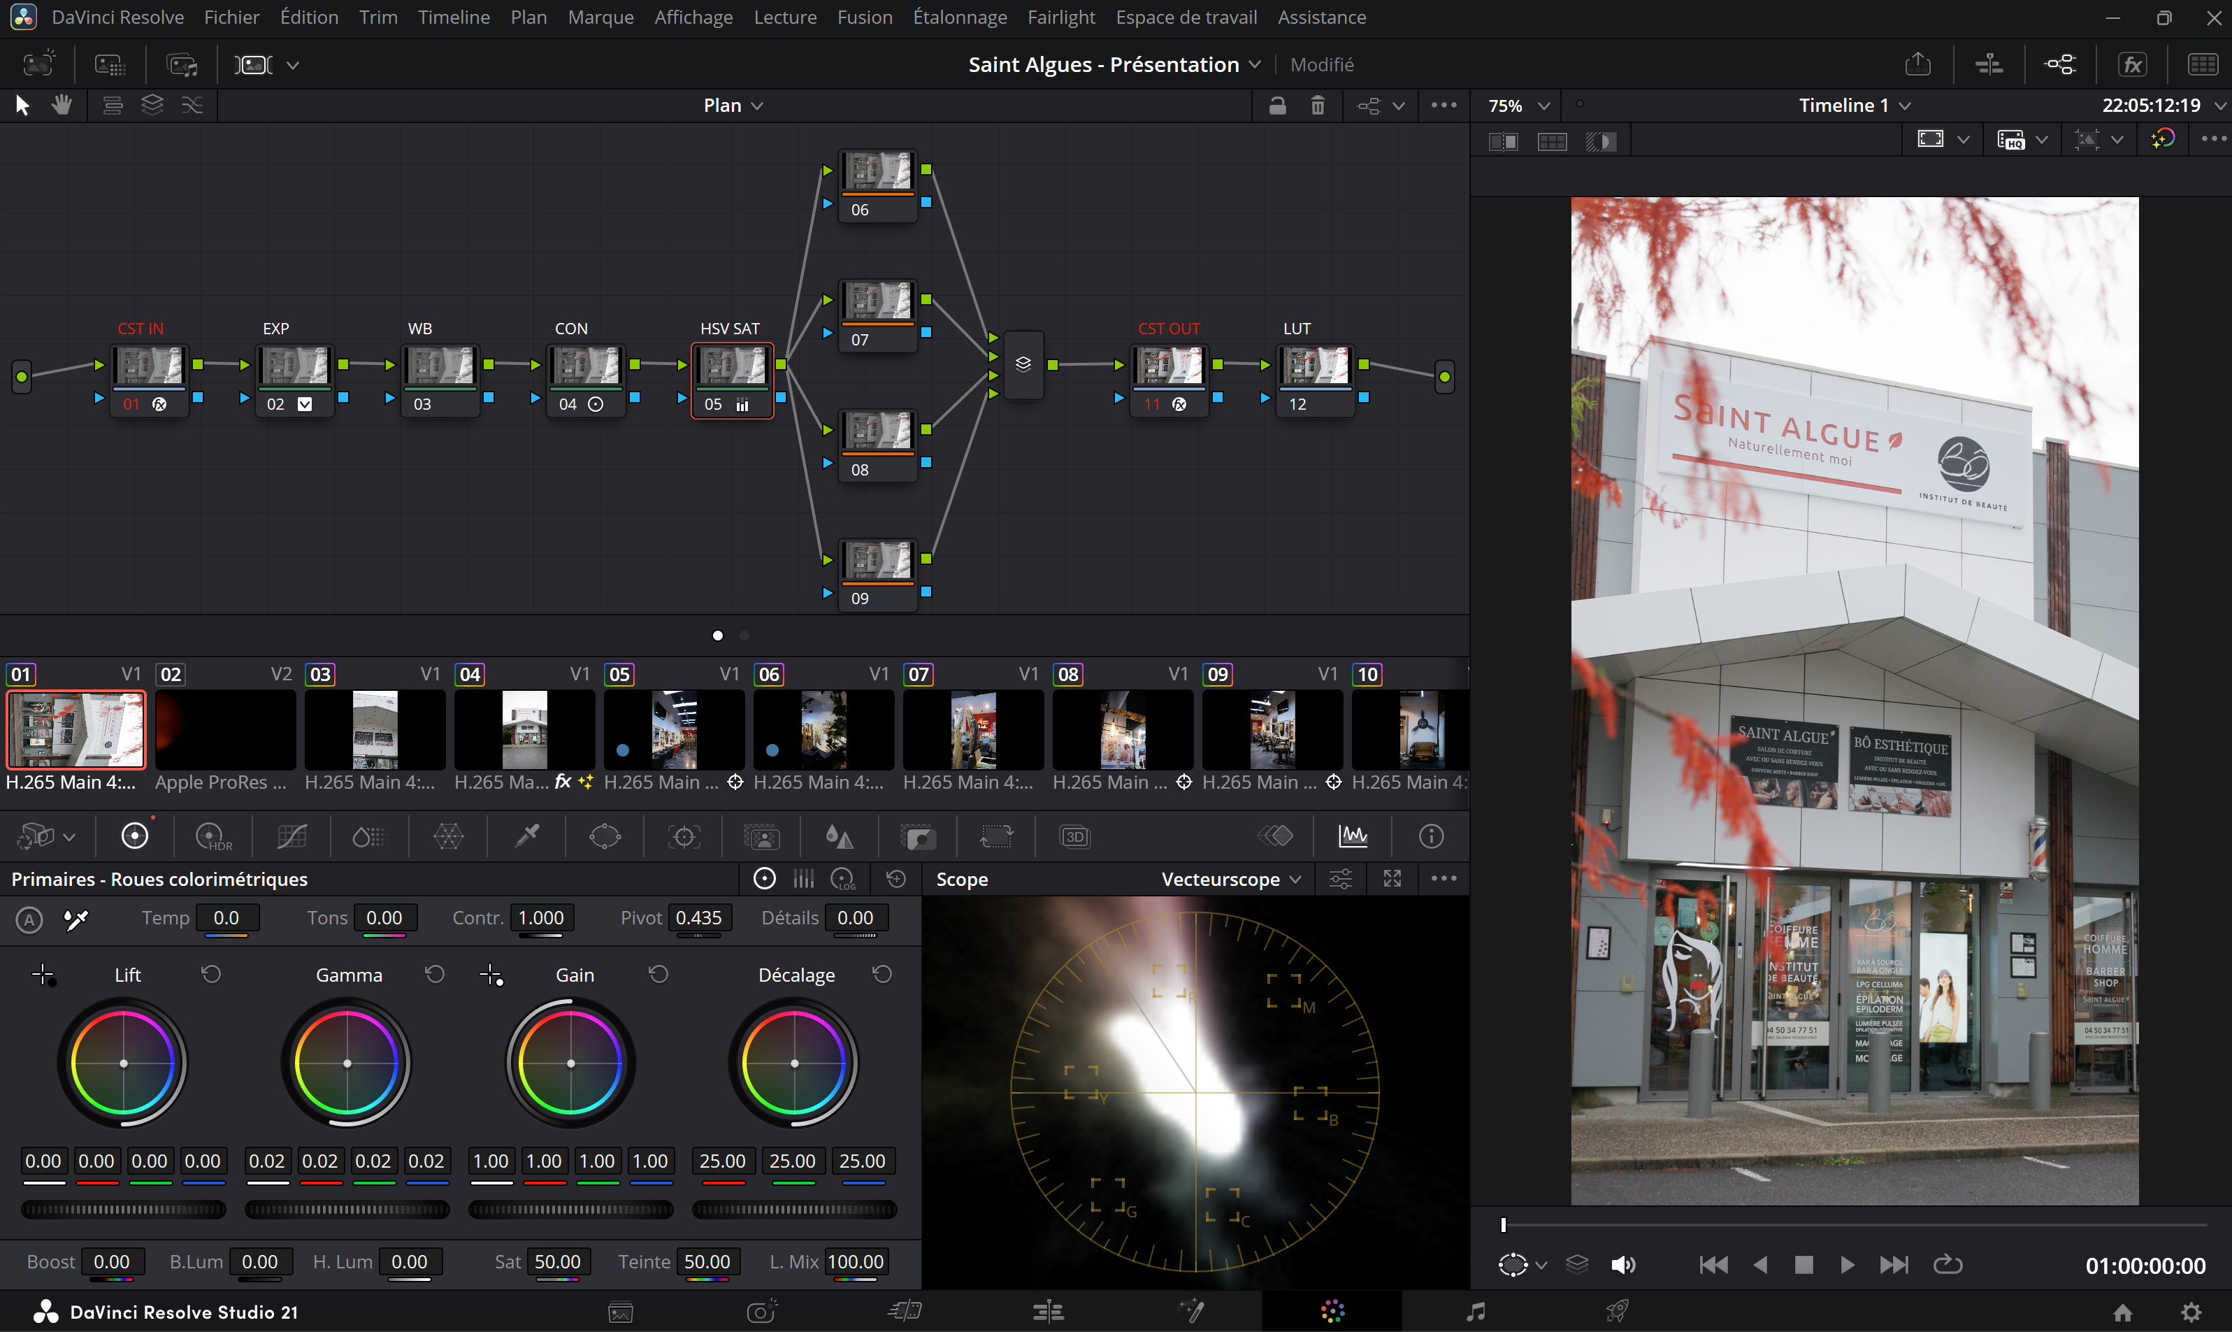Reset the Lift wheel
Viewport: 2232px width, 1332px height.
pyautogui.click(x=212, y=975)
